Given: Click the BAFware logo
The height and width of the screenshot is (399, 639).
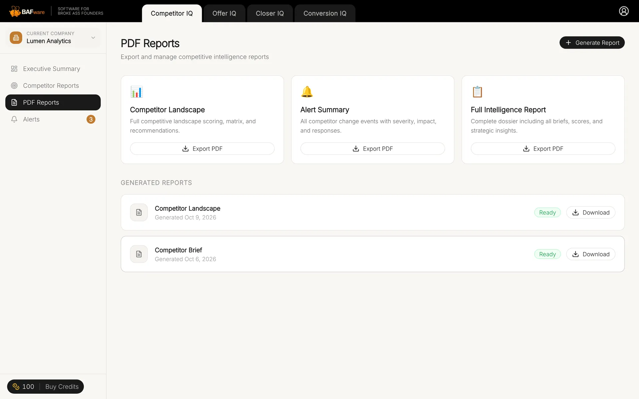Looking at the screenshot, I should click(27, 11).
